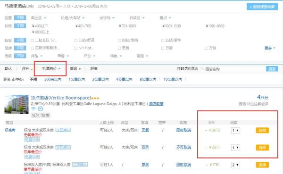Screen dimensions: 283x174
Task: Click the hotel name search field
Action: [233, 69]
